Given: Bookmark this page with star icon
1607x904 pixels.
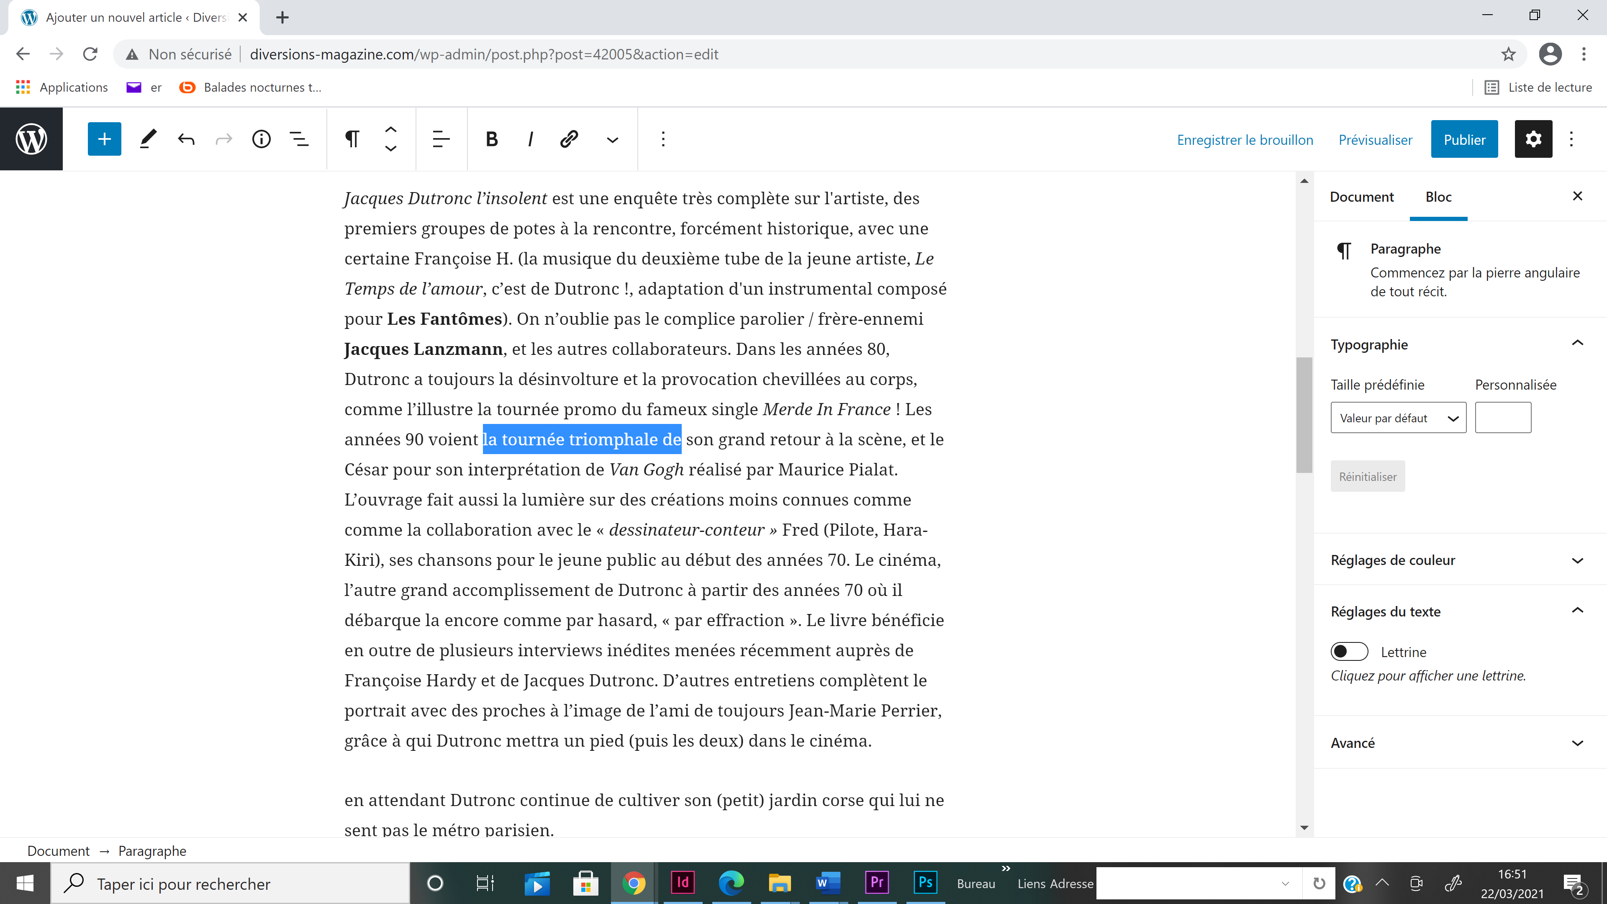Looking at the screenshot, I should tap(1508, 54).
